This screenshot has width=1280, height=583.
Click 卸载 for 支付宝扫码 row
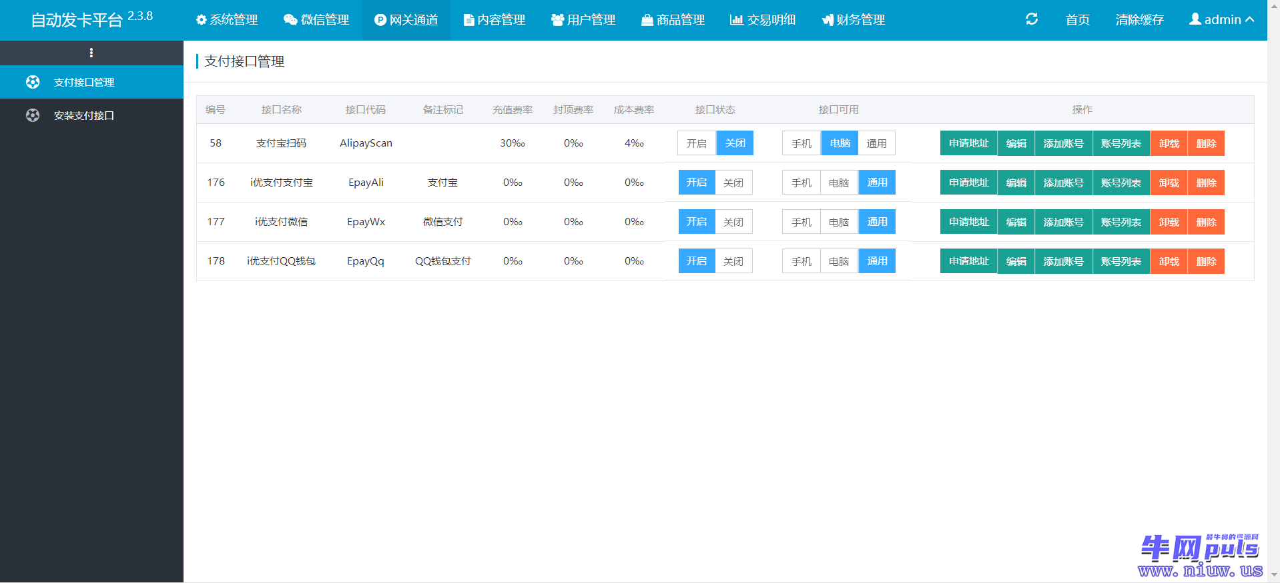coord(1169,143)
